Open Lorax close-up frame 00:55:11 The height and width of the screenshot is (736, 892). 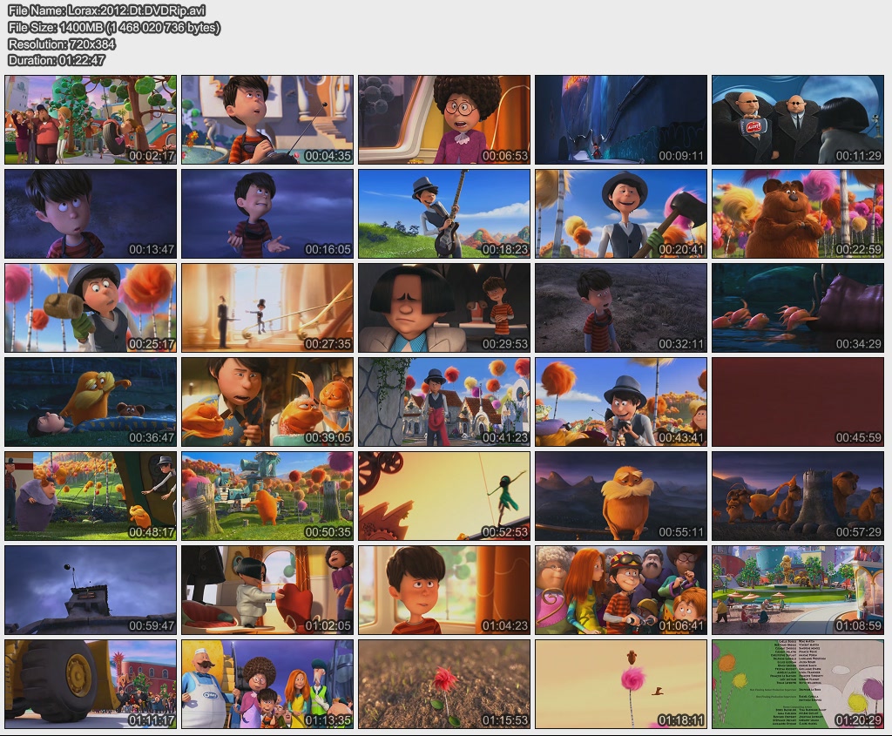621,496
